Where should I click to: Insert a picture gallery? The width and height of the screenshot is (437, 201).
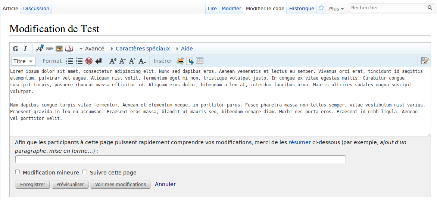click(181, 61)
